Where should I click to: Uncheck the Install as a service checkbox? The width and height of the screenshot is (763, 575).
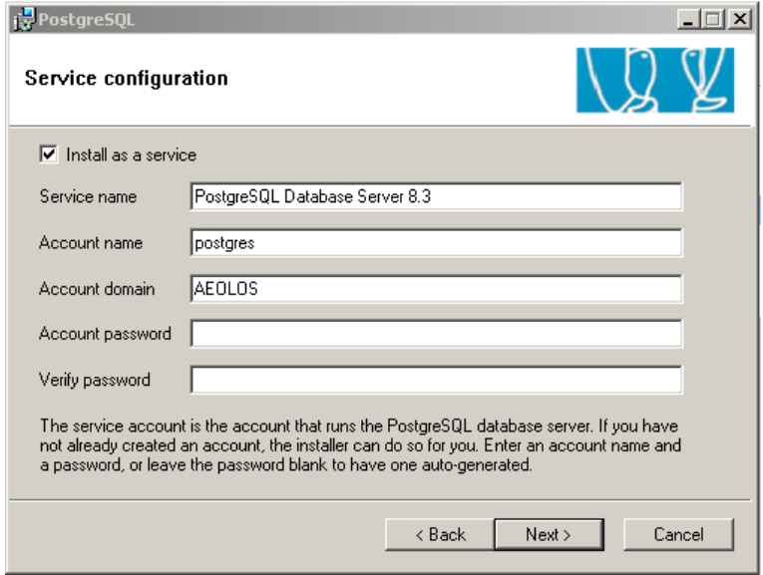49,154
